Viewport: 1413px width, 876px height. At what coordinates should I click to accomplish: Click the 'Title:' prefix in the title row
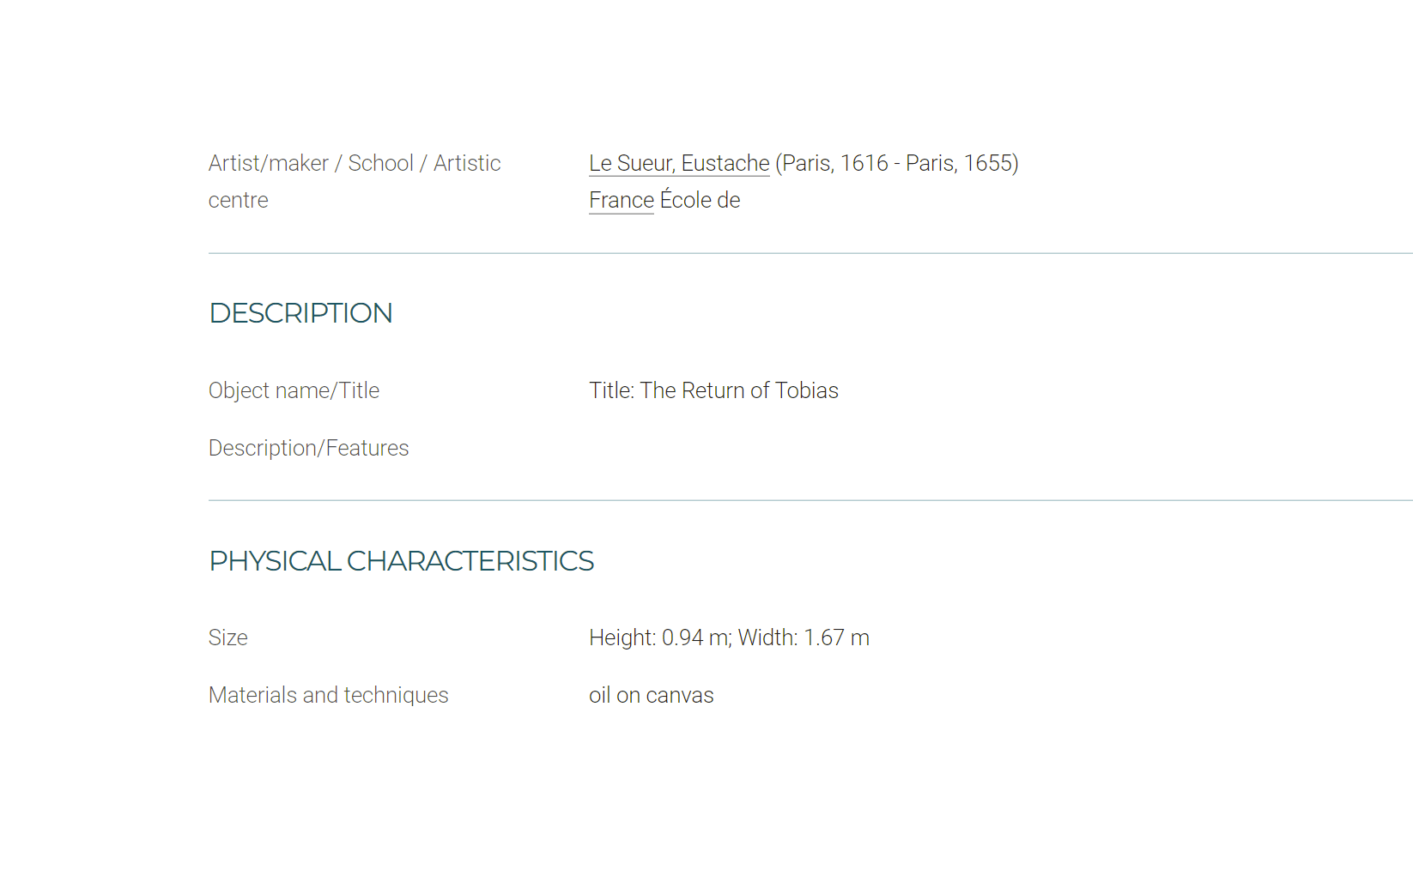point(611,390)
